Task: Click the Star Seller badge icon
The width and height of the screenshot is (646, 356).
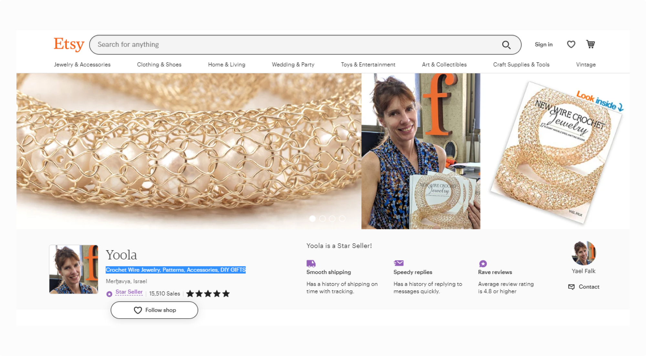Action: pyautogui.click(x=109, y=294)
